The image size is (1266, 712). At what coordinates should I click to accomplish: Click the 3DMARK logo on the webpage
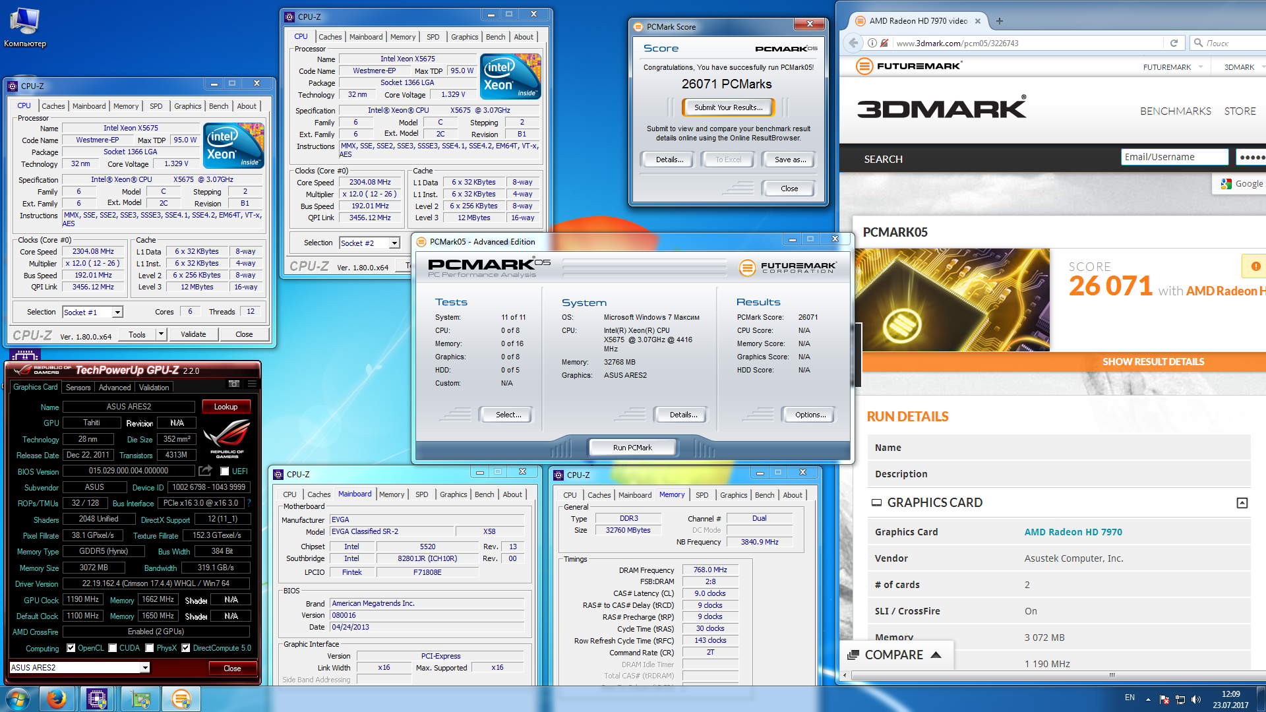[x=942, y=107]
